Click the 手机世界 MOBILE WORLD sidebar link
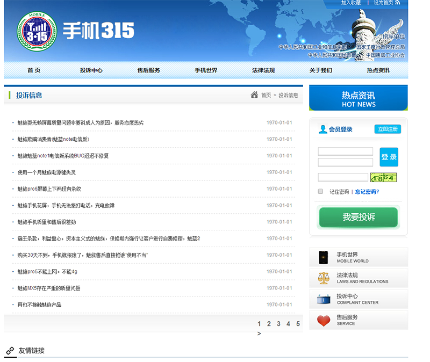The image size is (430, 362). [x=359, y=257]
